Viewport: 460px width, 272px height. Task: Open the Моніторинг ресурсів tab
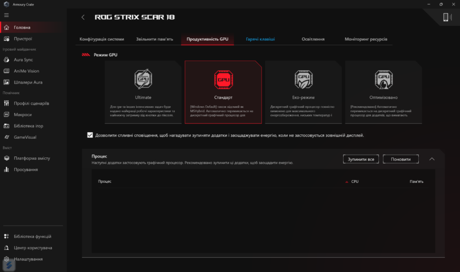click(x=366, y=39)
